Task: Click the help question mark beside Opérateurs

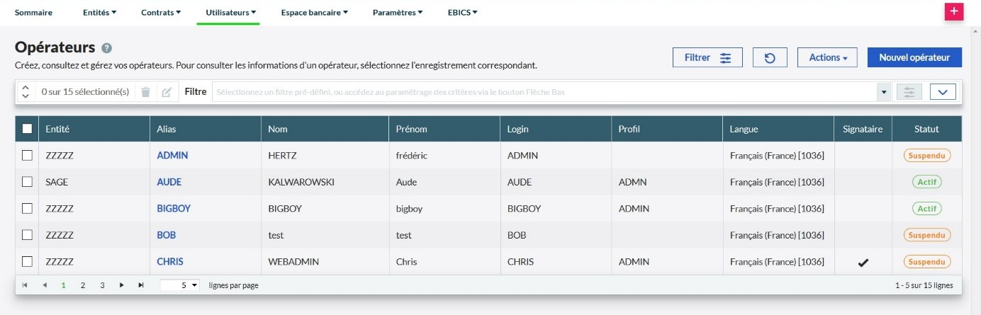Action: click(107, 48)
